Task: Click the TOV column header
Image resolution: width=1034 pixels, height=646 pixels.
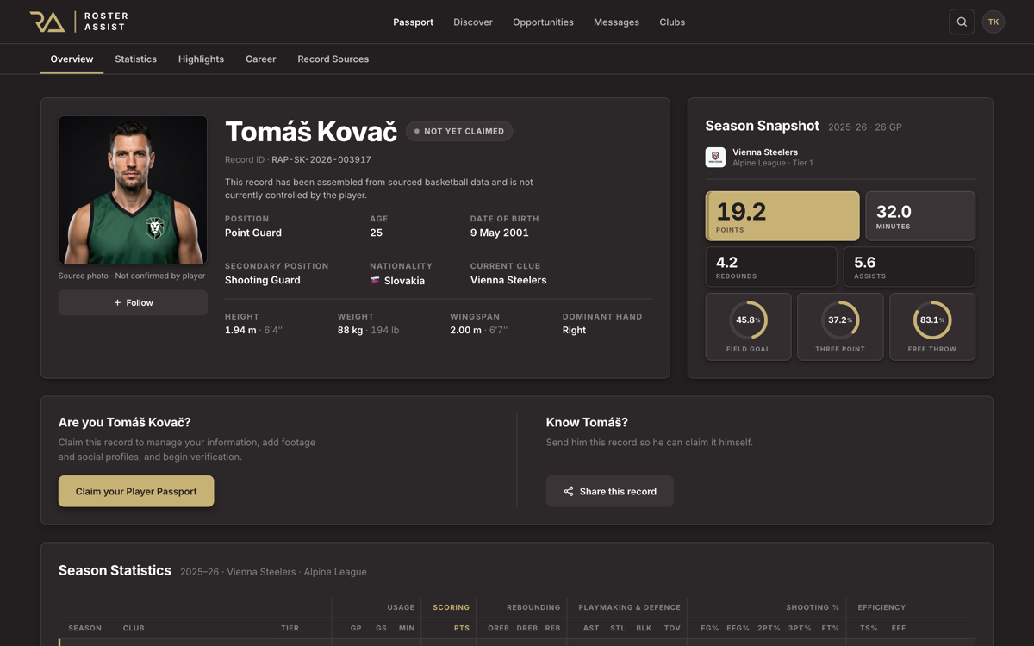Action: 672,628
